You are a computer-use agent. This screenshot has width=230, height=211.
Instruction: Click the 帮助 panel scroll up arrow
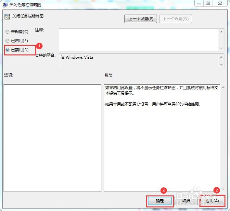tap(223, 88)
